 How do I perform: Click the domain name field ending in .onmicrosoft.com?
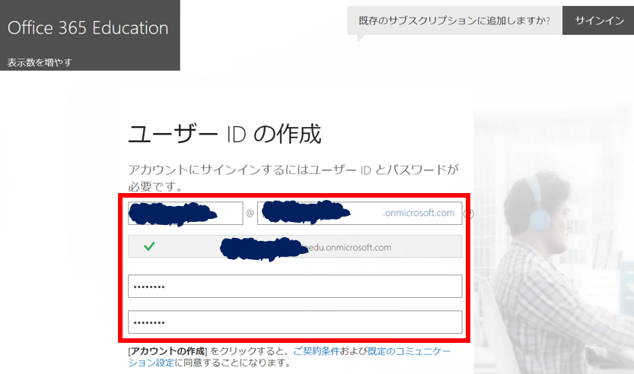click(359, 214)
